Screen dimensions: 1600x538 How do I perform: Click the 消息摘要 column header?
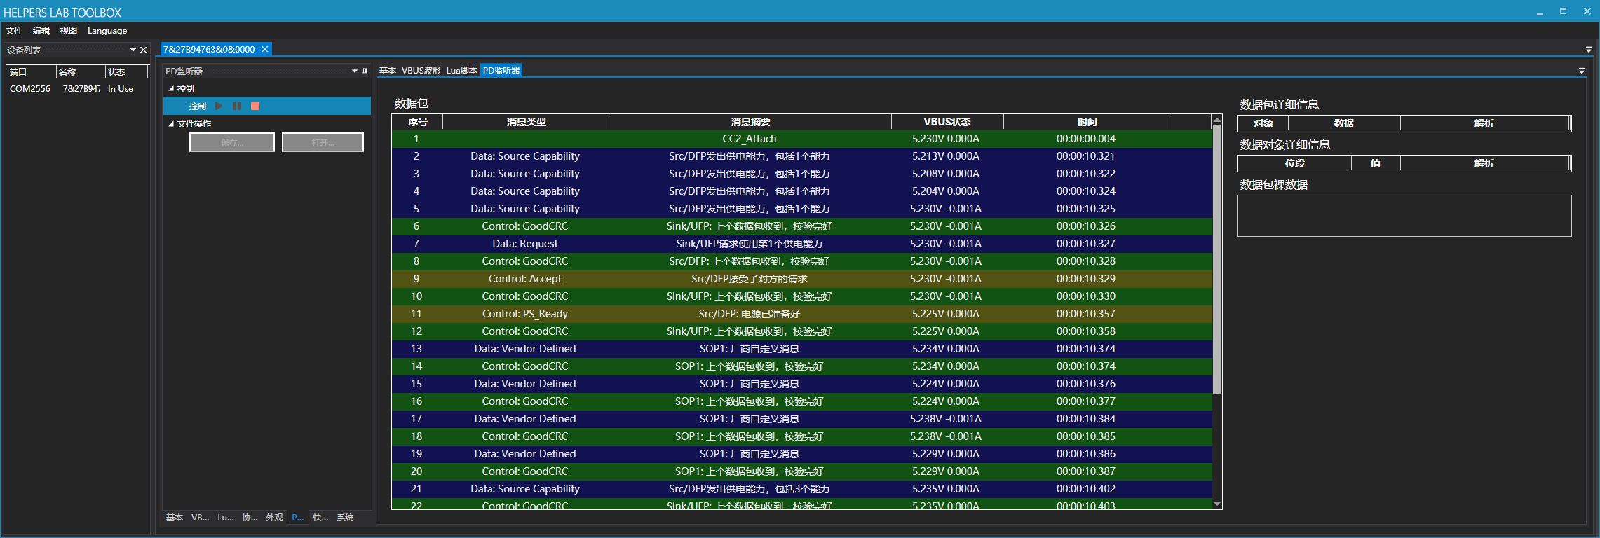(x=751, y=122)
